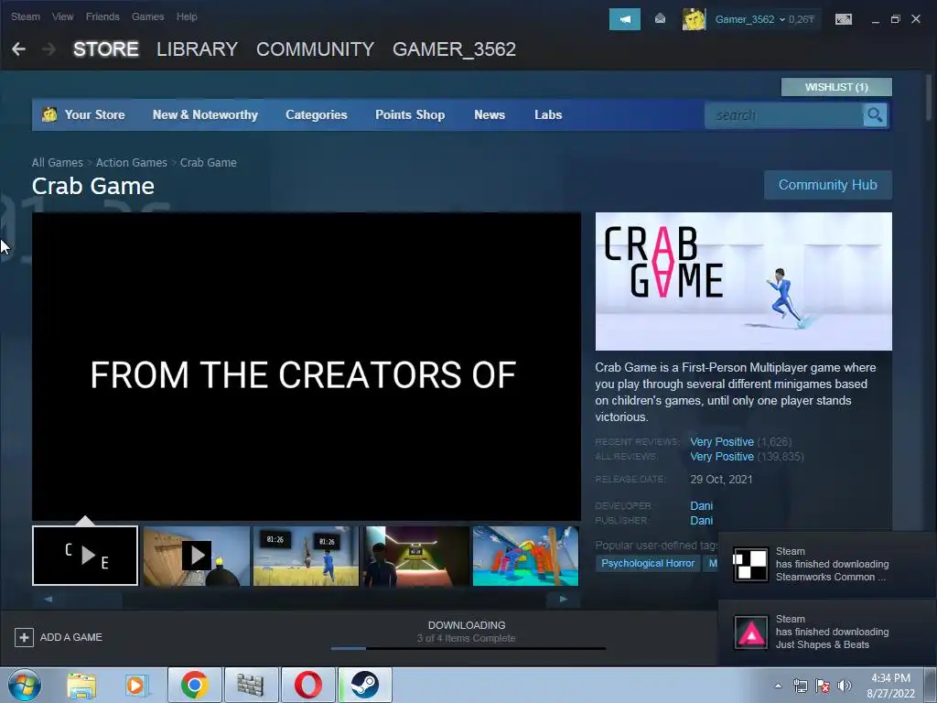This screenshot has height=703, width=937.
Task: Select grass field 01:26 screenshot thumbnail
Action: pyautogui.click(x=306, y=556)
